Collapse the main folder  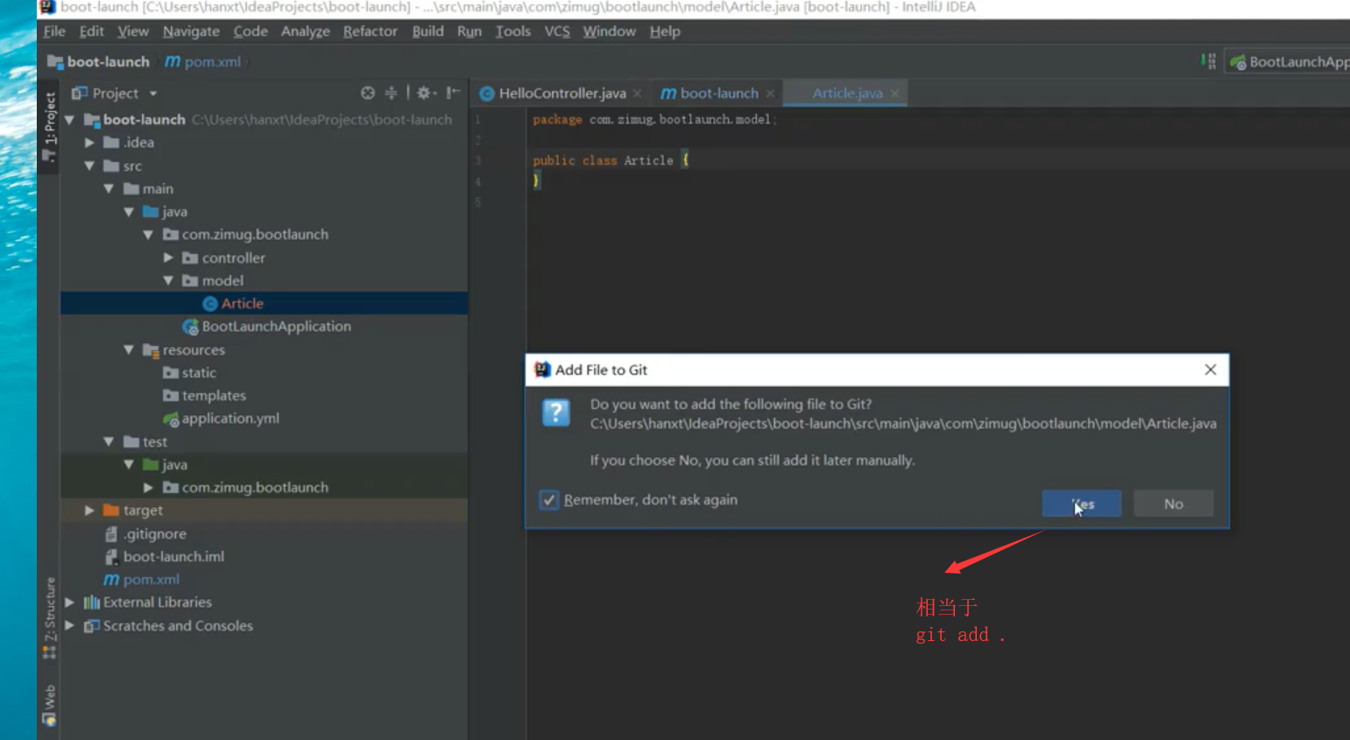109,188
